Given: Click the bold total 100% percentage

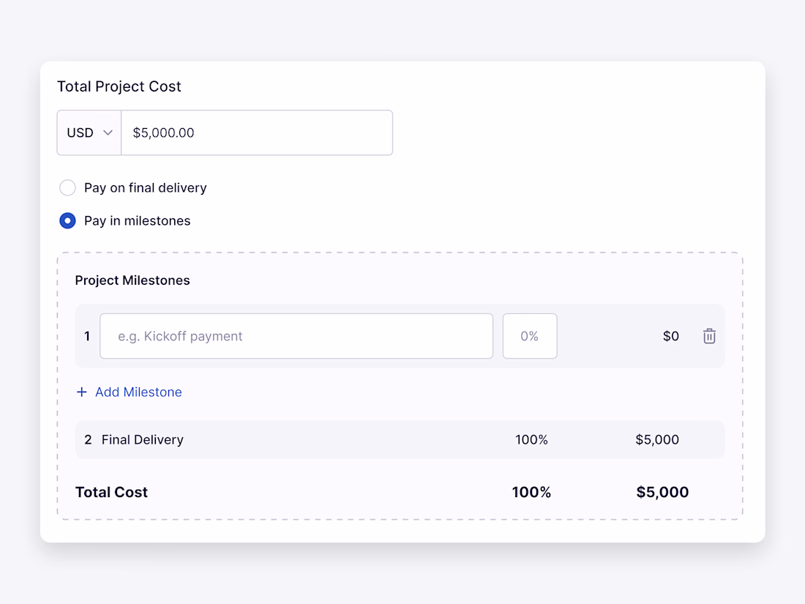Looking at the screenshot, I should tap(531, 492).
